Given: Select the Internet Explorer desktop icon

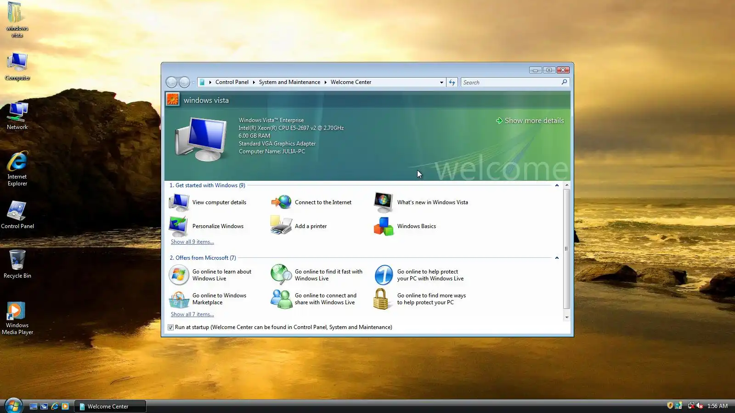Looking at the screenshot, I should click(x=17, y=169).
